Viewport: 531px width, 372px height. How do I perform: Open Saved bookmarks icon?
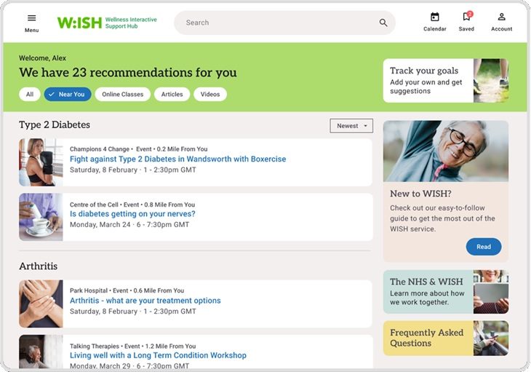(x=466, y=17)
